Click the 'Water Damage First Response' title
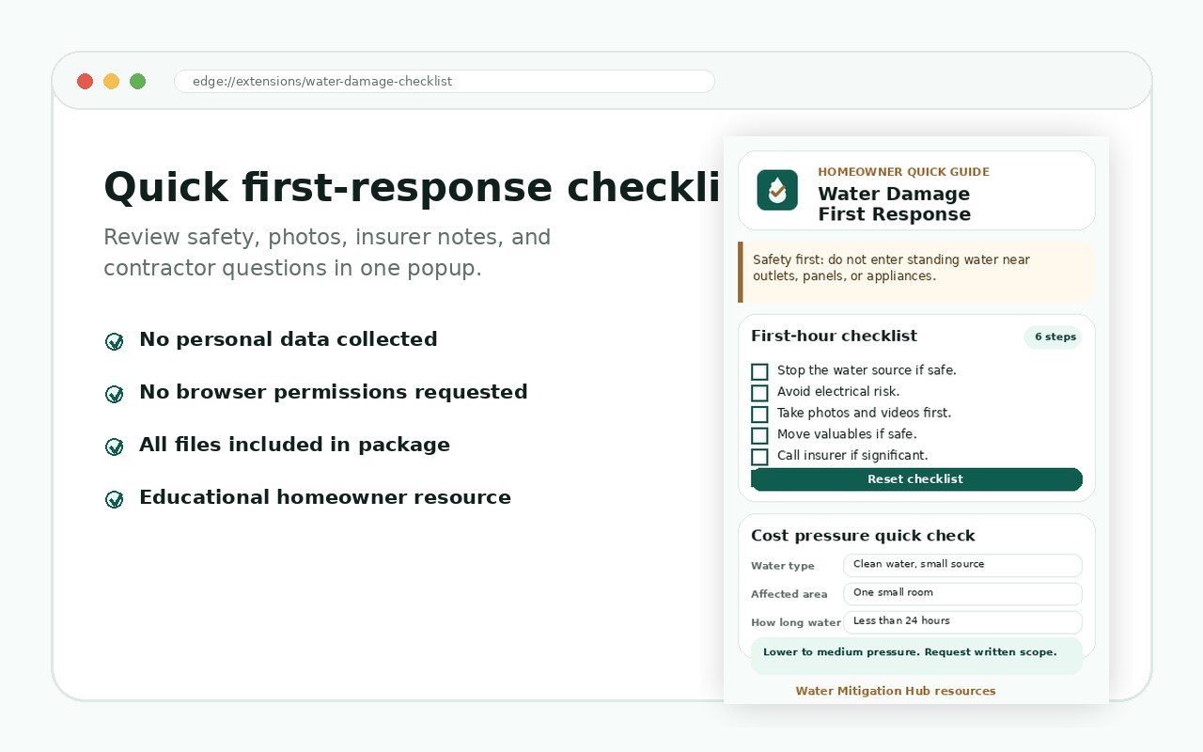Image resolution: width=1203 pixels, height=752 pixels. pyautogui.click(x=894, y=204)
